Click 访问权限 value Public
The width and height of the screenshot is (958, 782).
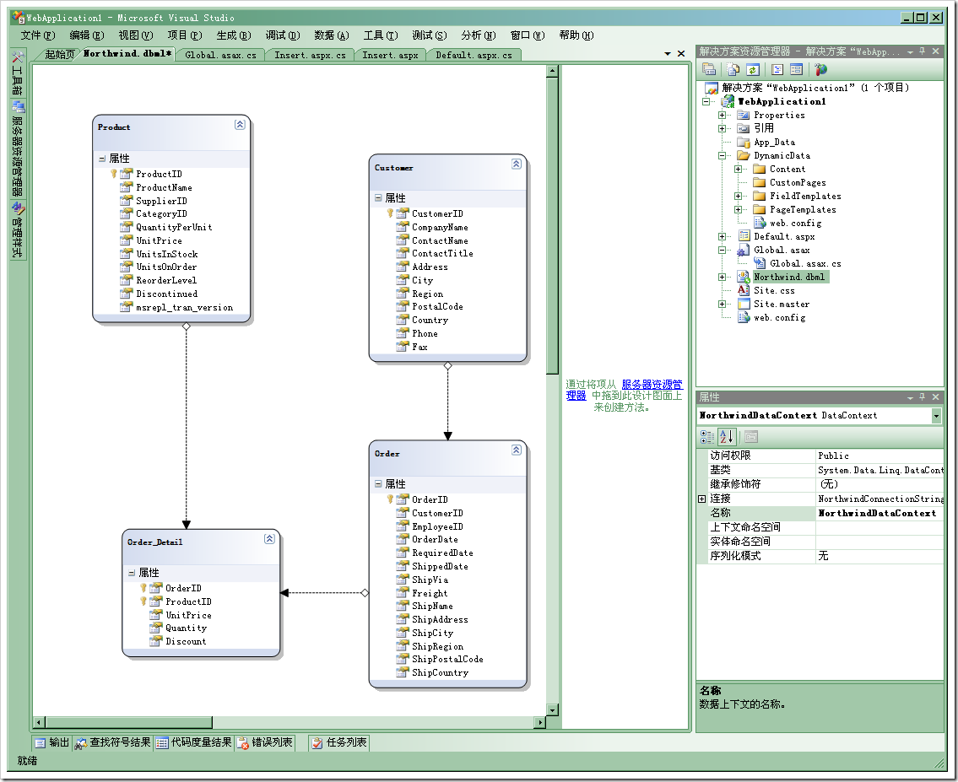pyautogui.click(x=880, y=456)
